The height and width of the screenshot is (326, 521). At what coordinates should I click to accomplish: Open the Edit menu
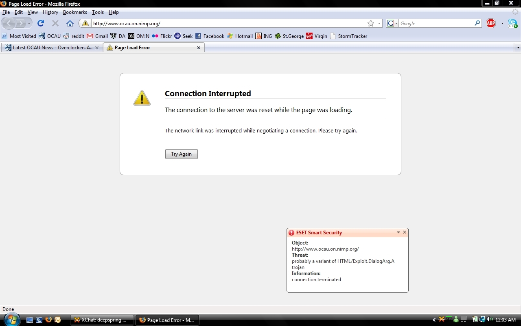point(19,12)
